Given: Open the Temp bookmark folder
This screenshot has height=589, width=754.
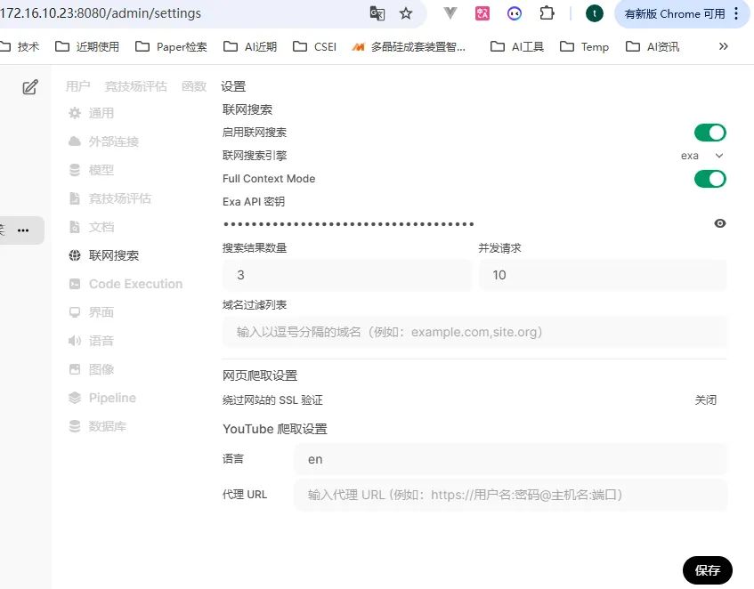Looking at the screenshot, I should [584, 46].
